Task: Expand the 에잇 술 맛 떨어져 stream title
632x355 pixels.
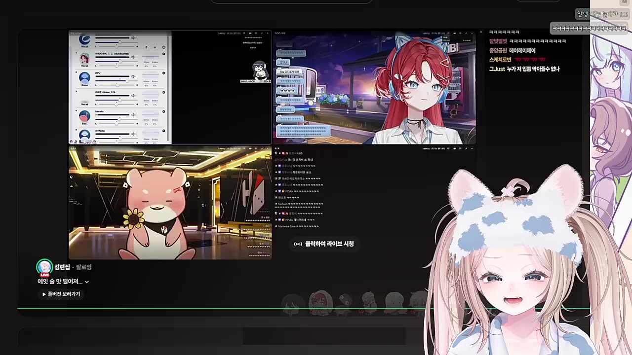Action: click(87, 282)
